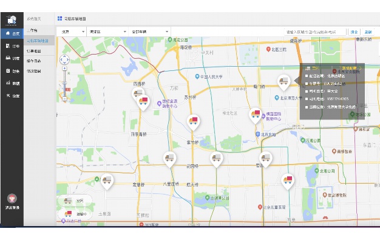Click the truck icon in popup header
Screen dimensions: 380x240
coord(308,68)
